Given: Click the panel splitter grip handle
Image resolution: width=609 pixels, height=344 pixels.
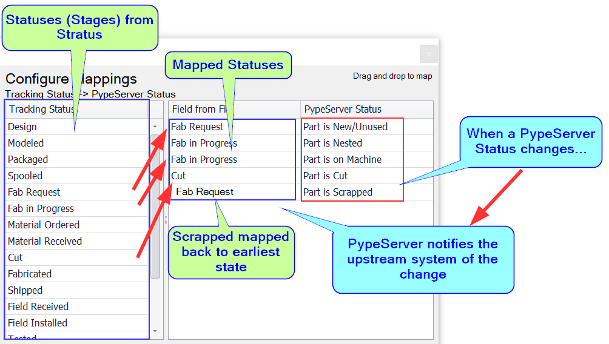Looking at the screenshot, I should (166, 220).
